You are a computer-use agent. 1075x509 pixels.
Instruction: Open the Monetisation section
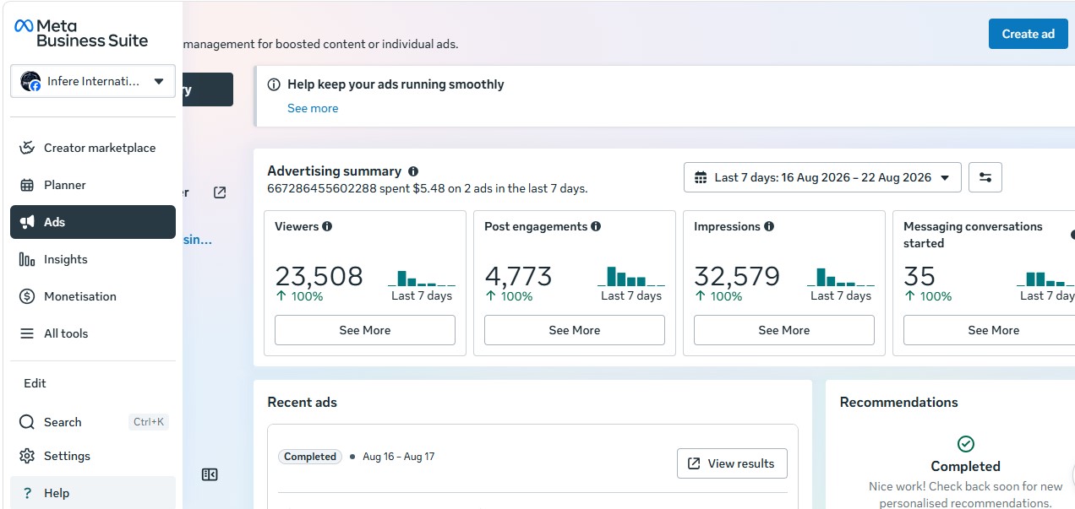pyautogui.click(x=93, y=296)
